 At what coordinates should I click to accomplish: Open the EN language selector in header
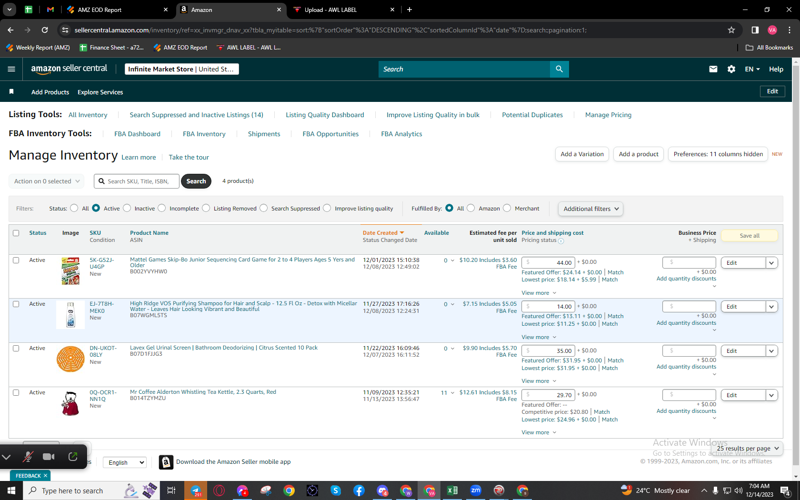[752, 69]
